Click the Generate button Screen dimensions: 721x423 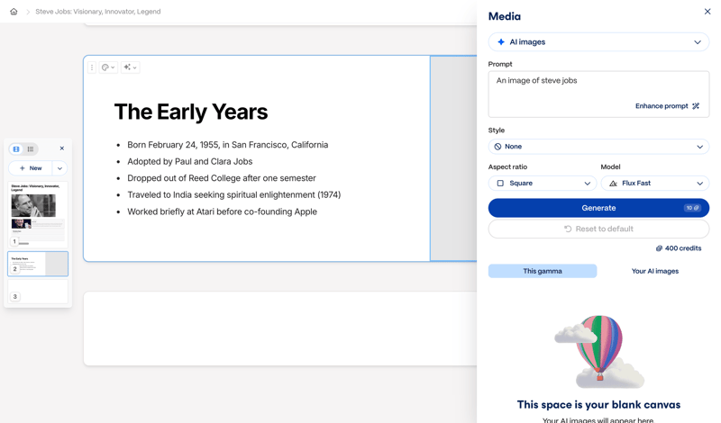tap(598, 208)
